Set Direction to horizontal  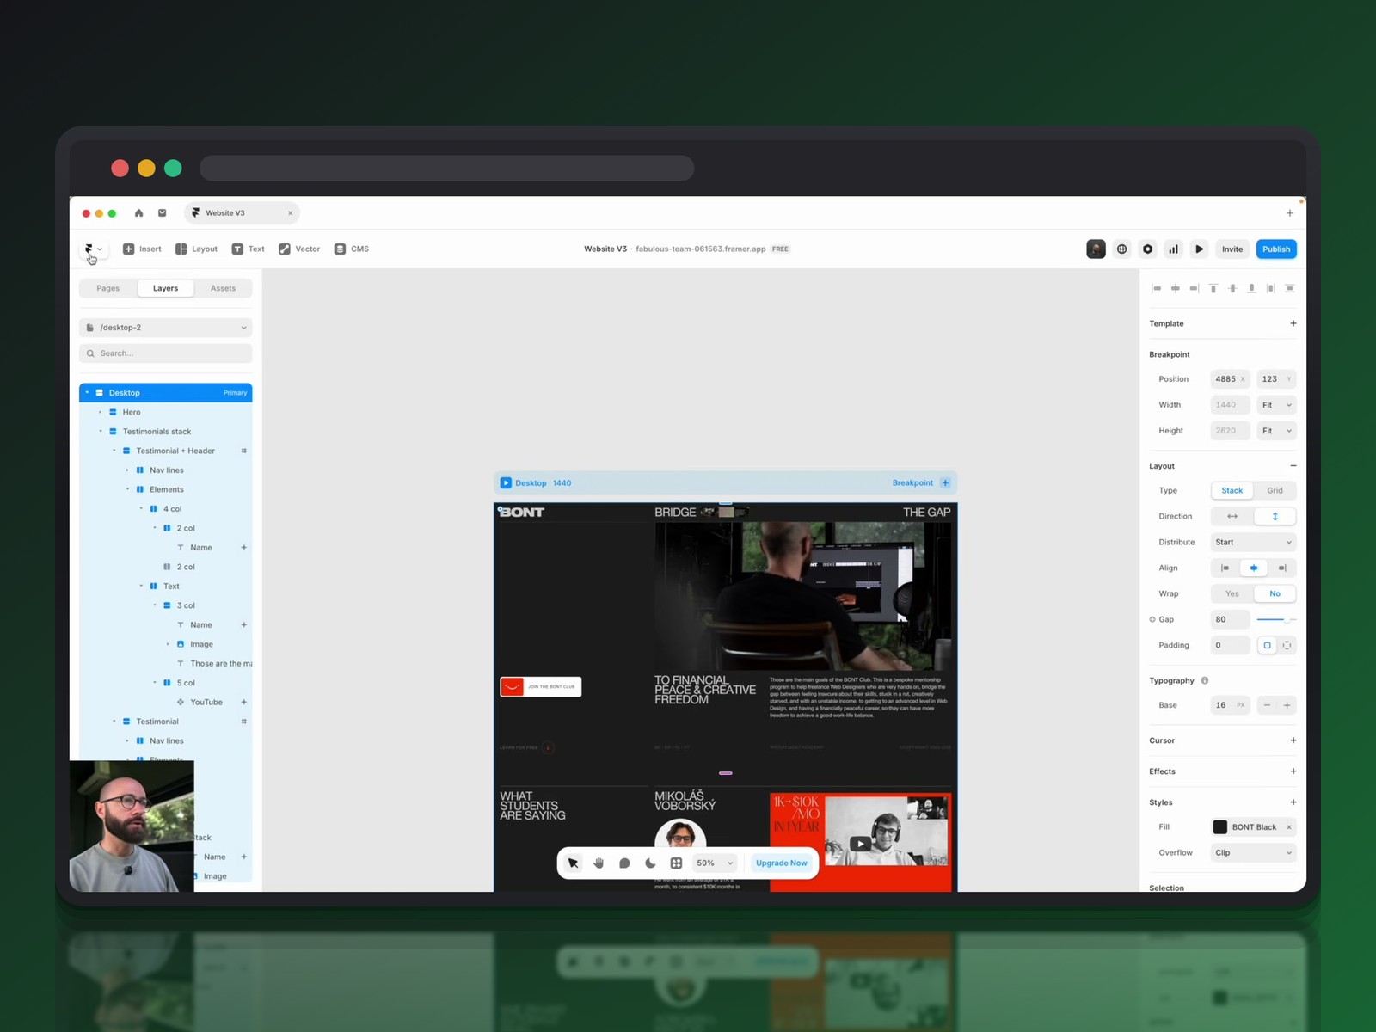pyautogui.click(x=1232, y=517)
